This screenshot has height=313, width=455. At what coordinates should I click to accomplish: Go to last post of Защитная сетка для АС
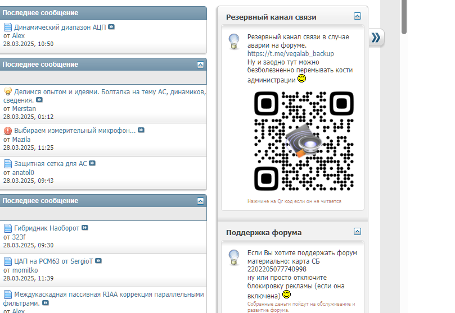pyautogui.click(x=92, y=163)
